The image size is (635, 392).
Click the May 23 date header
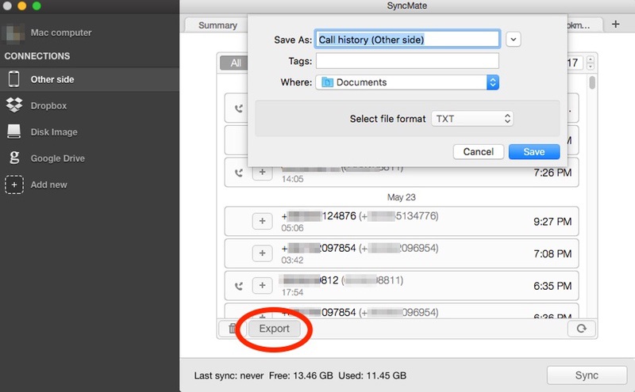[x=402, y=197]
